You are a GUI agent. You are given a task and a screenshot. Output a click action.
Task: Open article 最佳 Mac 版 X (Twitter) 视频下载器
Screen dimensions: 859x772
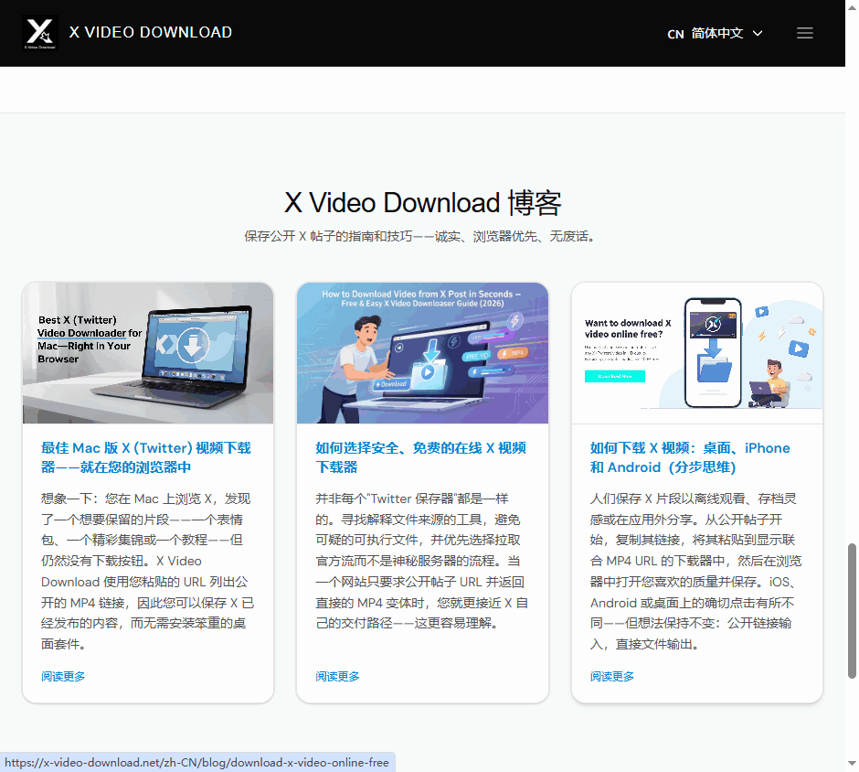point(145,457)
